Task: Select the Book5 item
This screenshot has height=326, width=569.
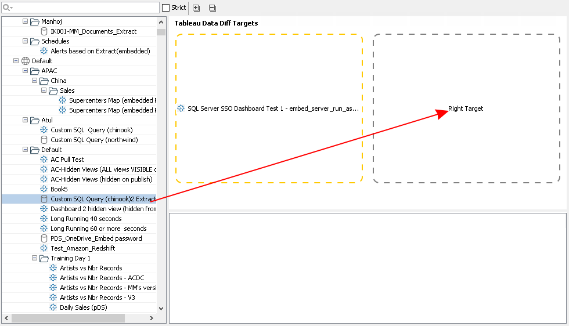Action: point(59,189)
